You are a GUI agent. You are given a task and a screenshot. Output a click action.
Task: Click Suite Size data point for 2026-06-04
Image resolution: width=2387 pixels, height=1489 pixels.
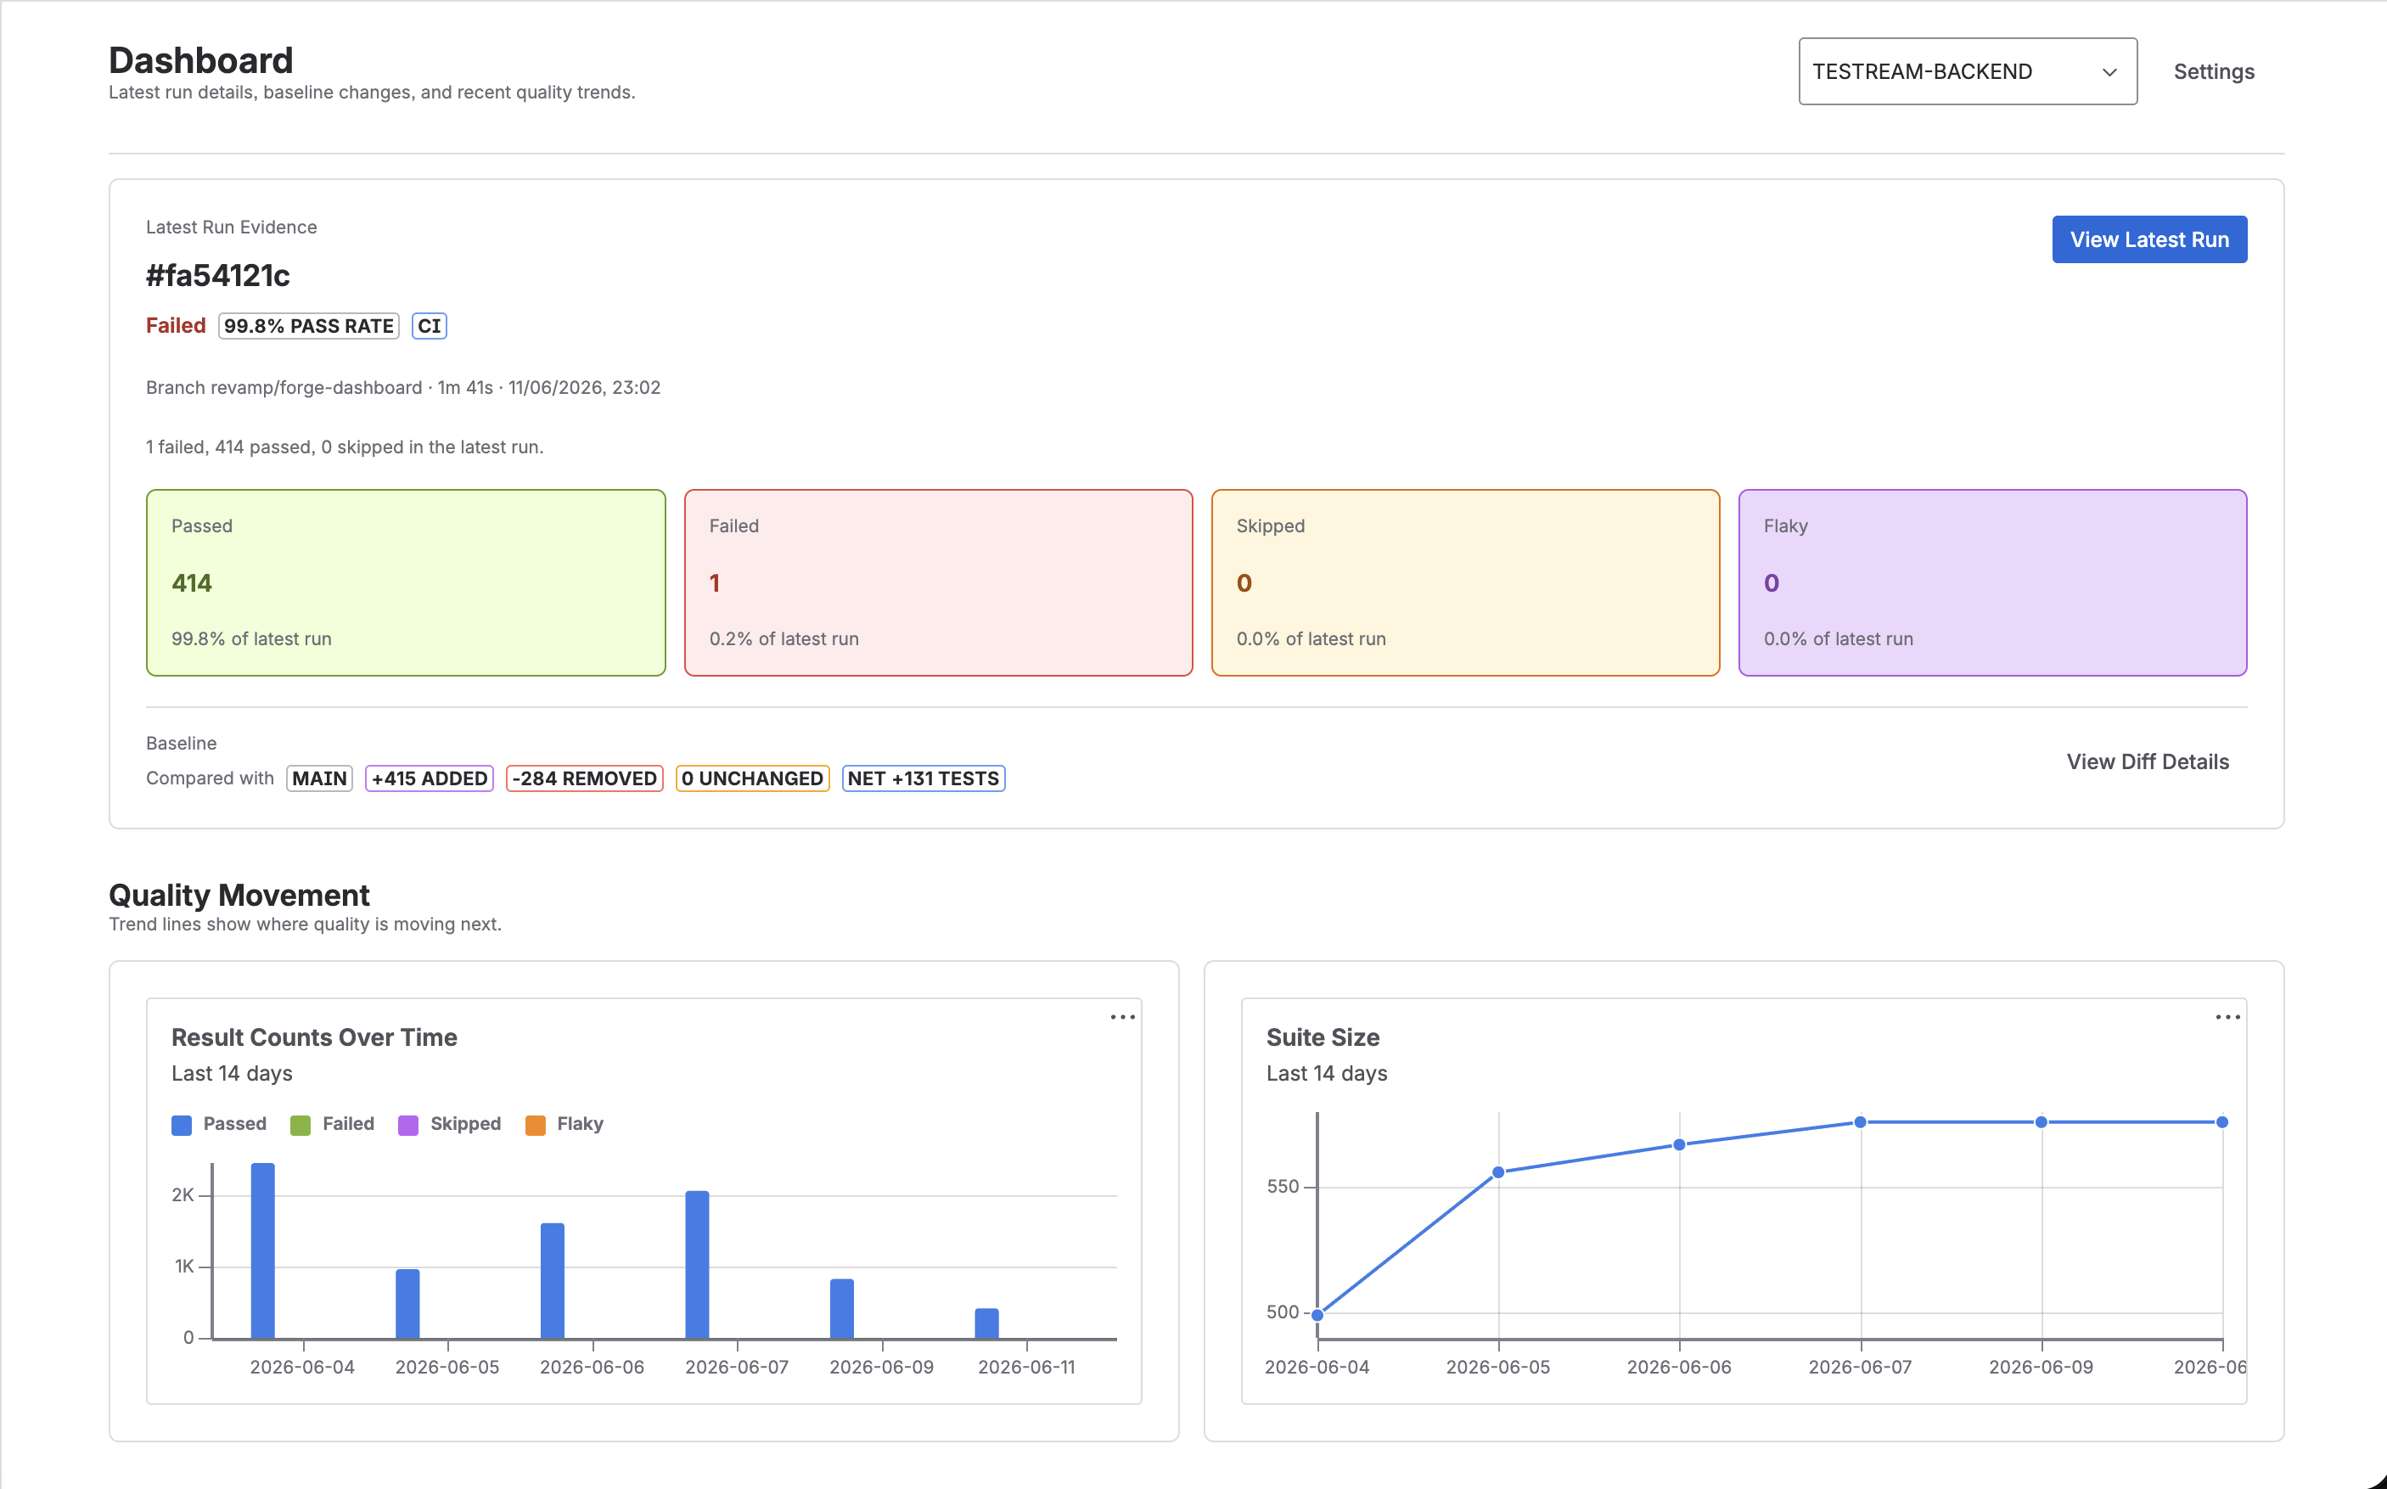pyautogui.click(x=1317, y=1315)
